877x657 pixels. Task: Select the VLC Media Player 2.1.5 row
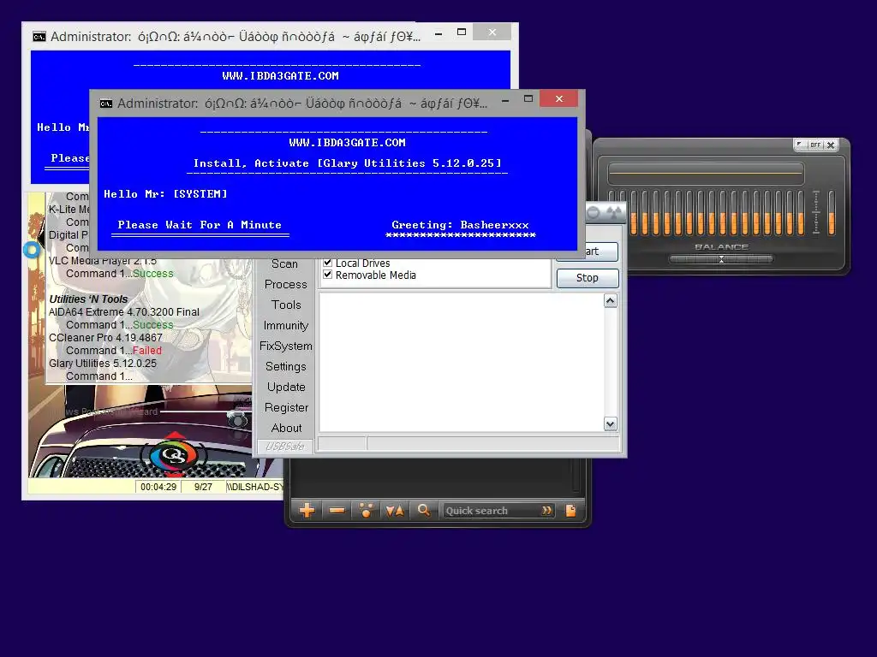point(103,260)
